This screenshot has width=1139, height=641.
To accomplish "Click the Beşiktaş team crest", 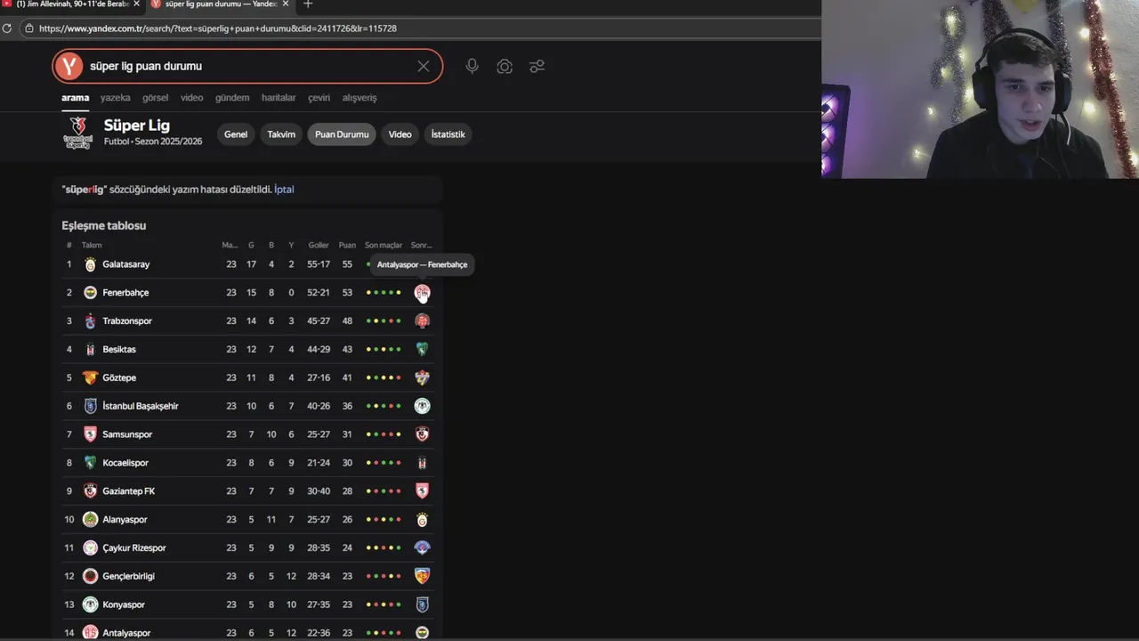I will coord(90,350).
